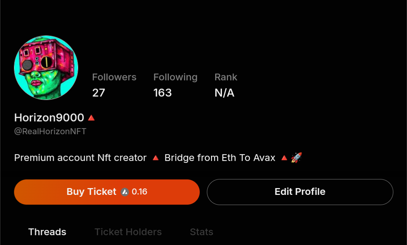Open the profile avatar picture
Screen dimensions: 407x245
pyautogui.click(x=46, y=68)
